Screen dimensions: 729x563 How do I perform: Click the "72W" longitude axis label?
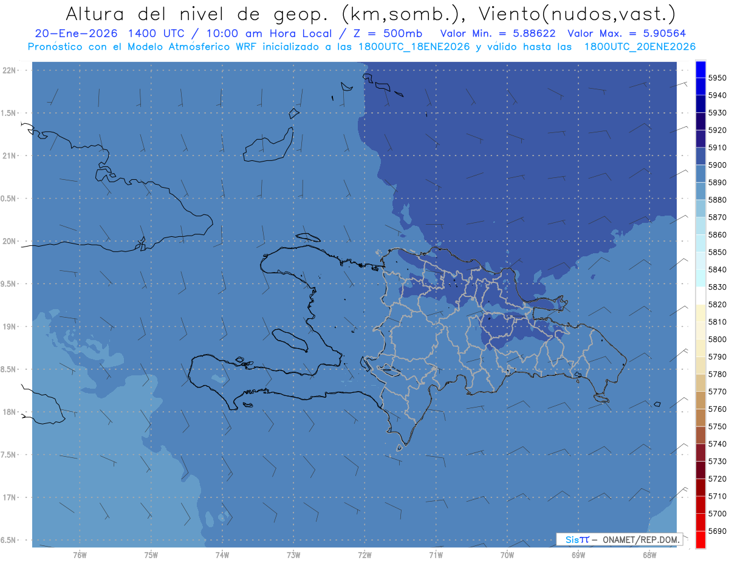click(x=364, y=554)
